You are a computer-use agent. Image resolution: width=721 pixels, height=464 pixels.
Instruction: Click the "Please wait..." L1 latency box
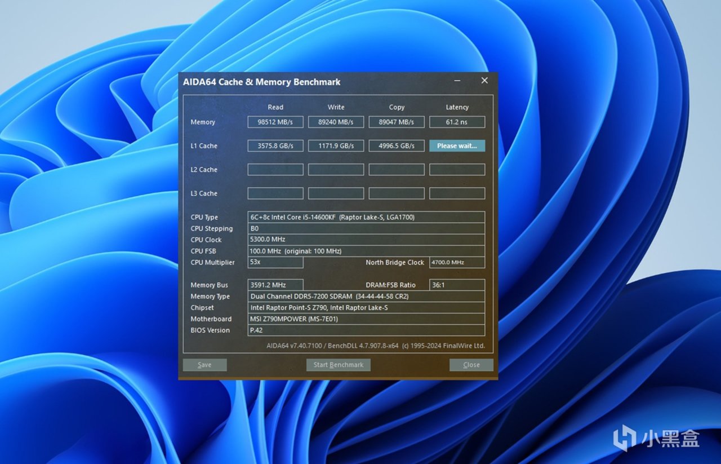coord(457,145)
